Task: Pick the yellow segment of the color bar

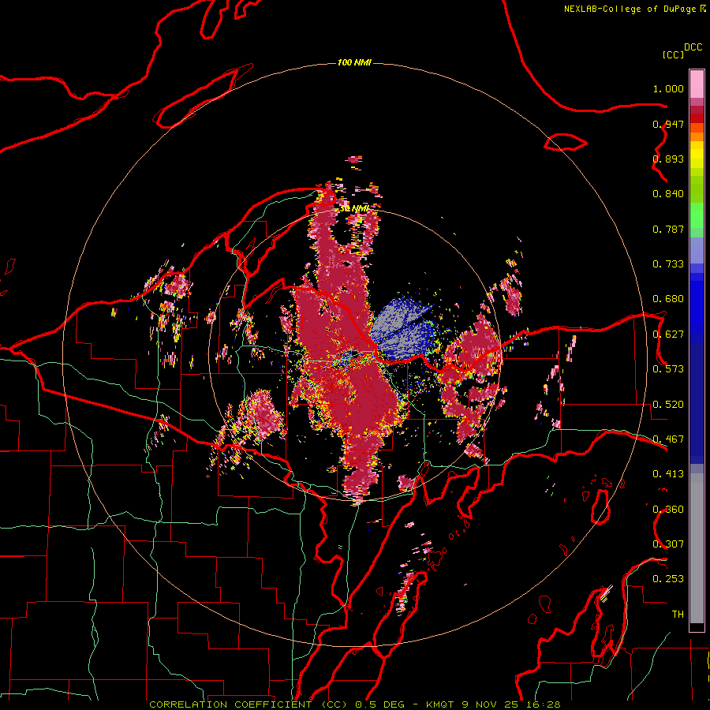Action: coord(697,155)
